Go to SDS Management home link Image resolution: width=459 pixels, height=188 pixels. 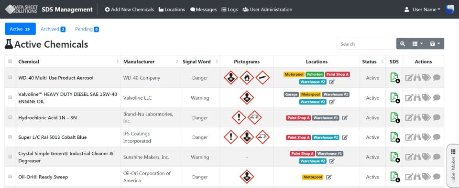[67, 10]
